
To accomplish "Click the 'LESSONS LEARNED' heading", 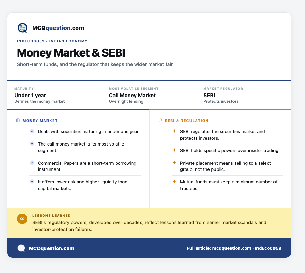I will pyautogui.click(x=51, y=216).
